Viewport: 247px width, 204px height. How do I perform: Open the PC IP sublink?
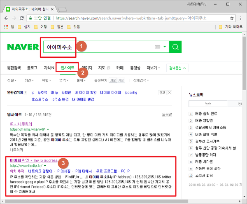tap(126, 171)
